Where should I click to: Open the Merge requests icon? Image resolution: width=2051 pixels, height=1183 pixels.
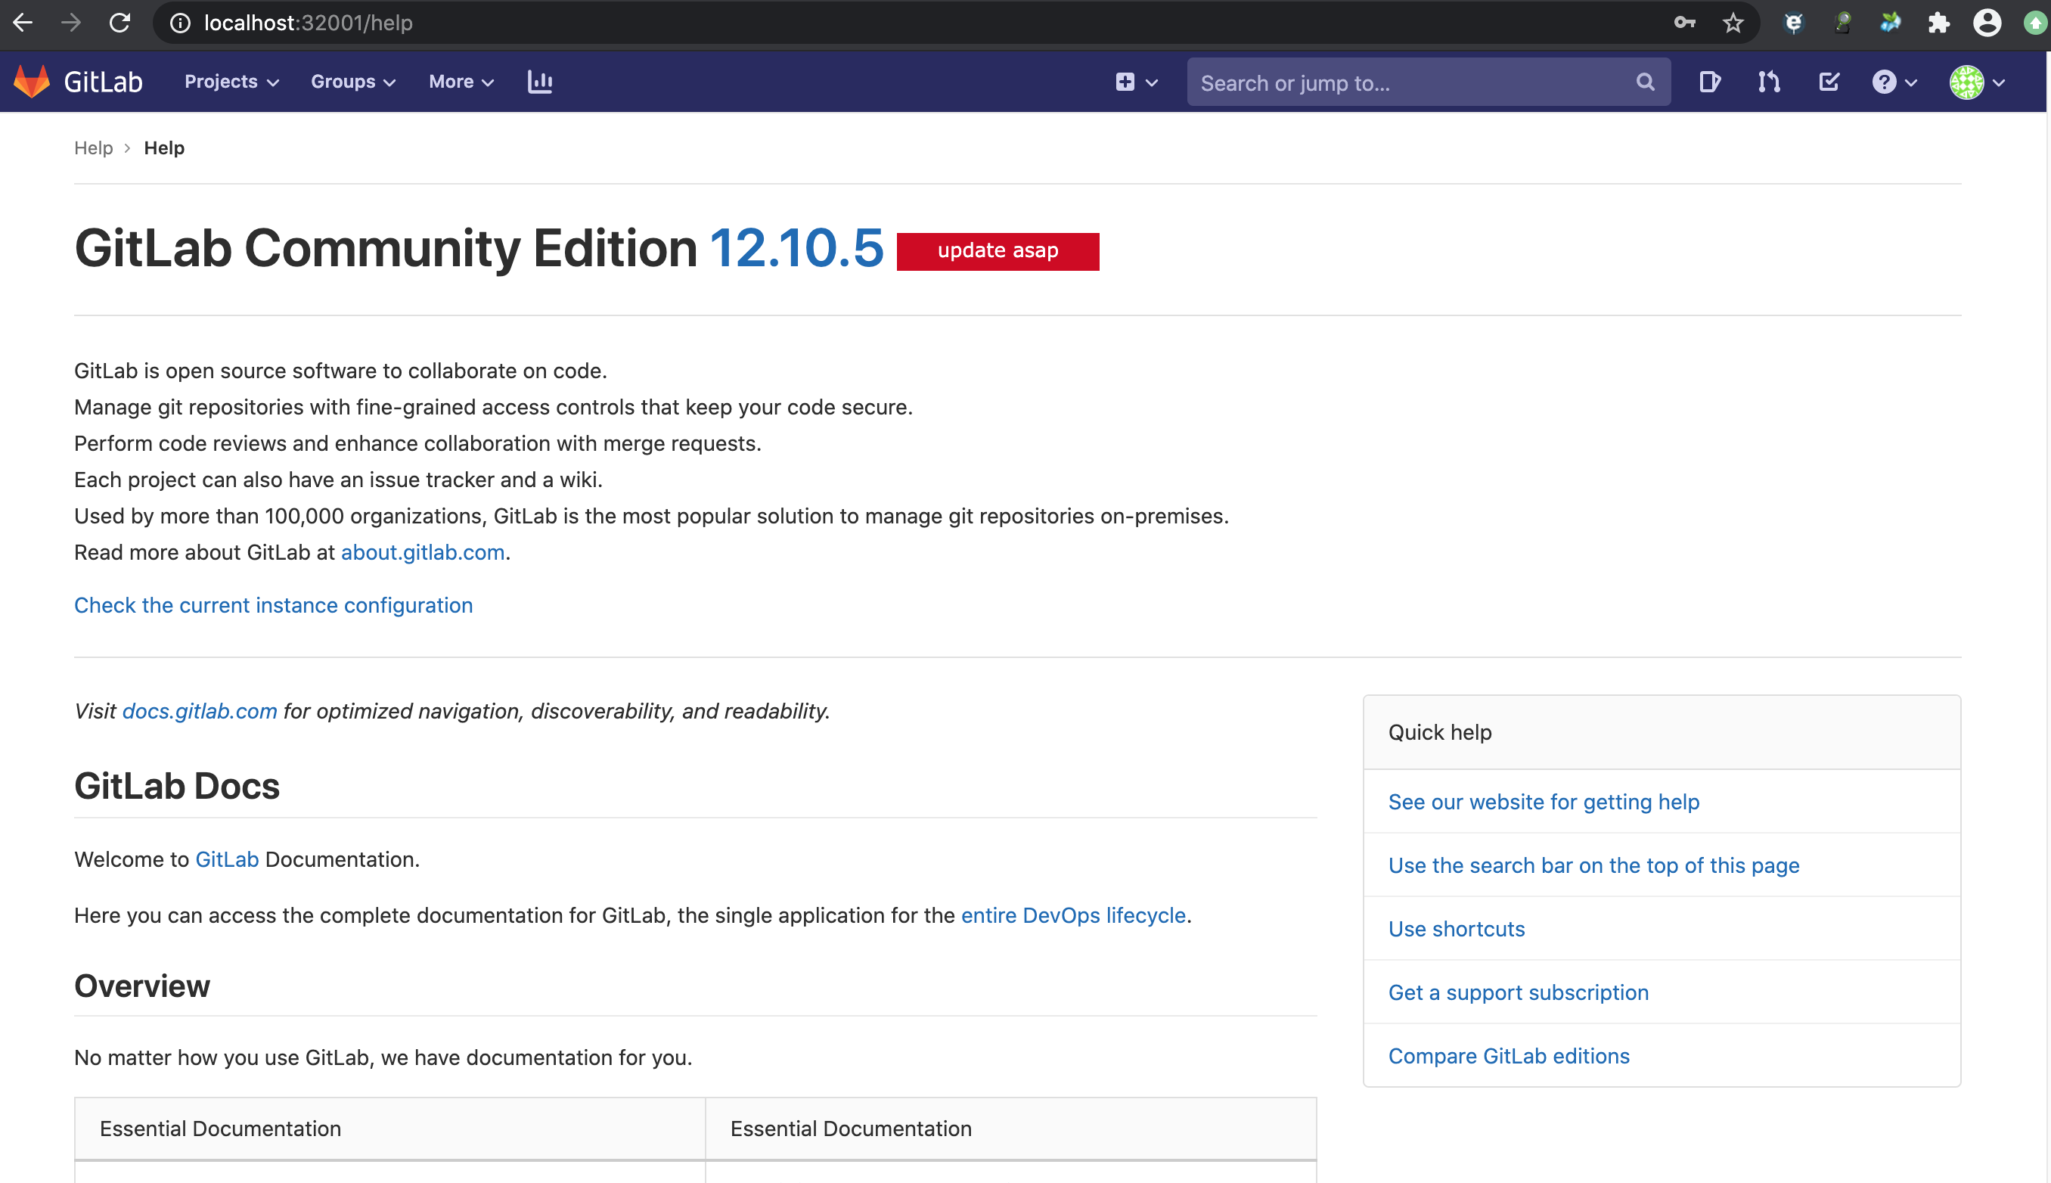tap(1768, 82)
